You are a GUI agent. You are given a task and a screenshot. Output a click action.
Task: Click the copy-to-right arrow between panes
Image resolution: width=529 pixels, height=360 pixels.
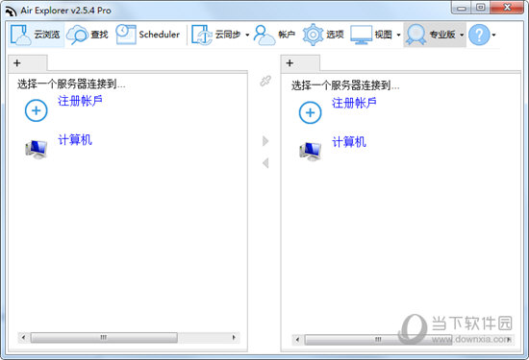265,141
